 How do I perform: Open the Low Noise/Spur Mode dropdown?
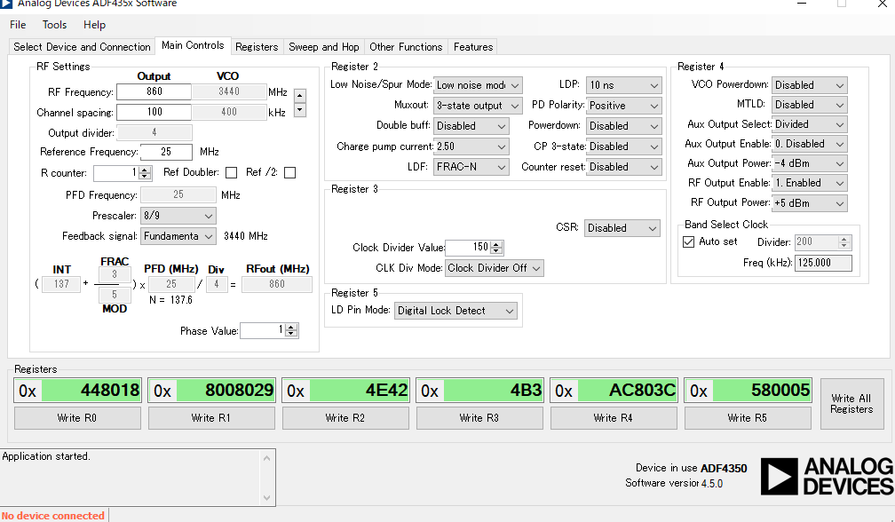(478, 85)
